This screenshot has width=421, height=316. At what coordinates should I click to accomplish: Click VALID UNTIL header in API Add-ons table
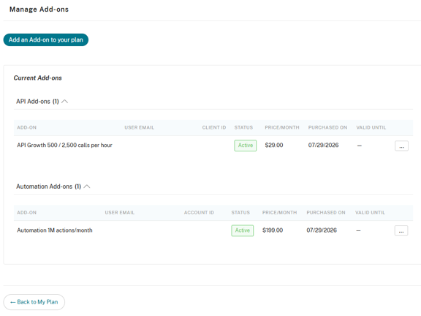(x=371, y=127)
